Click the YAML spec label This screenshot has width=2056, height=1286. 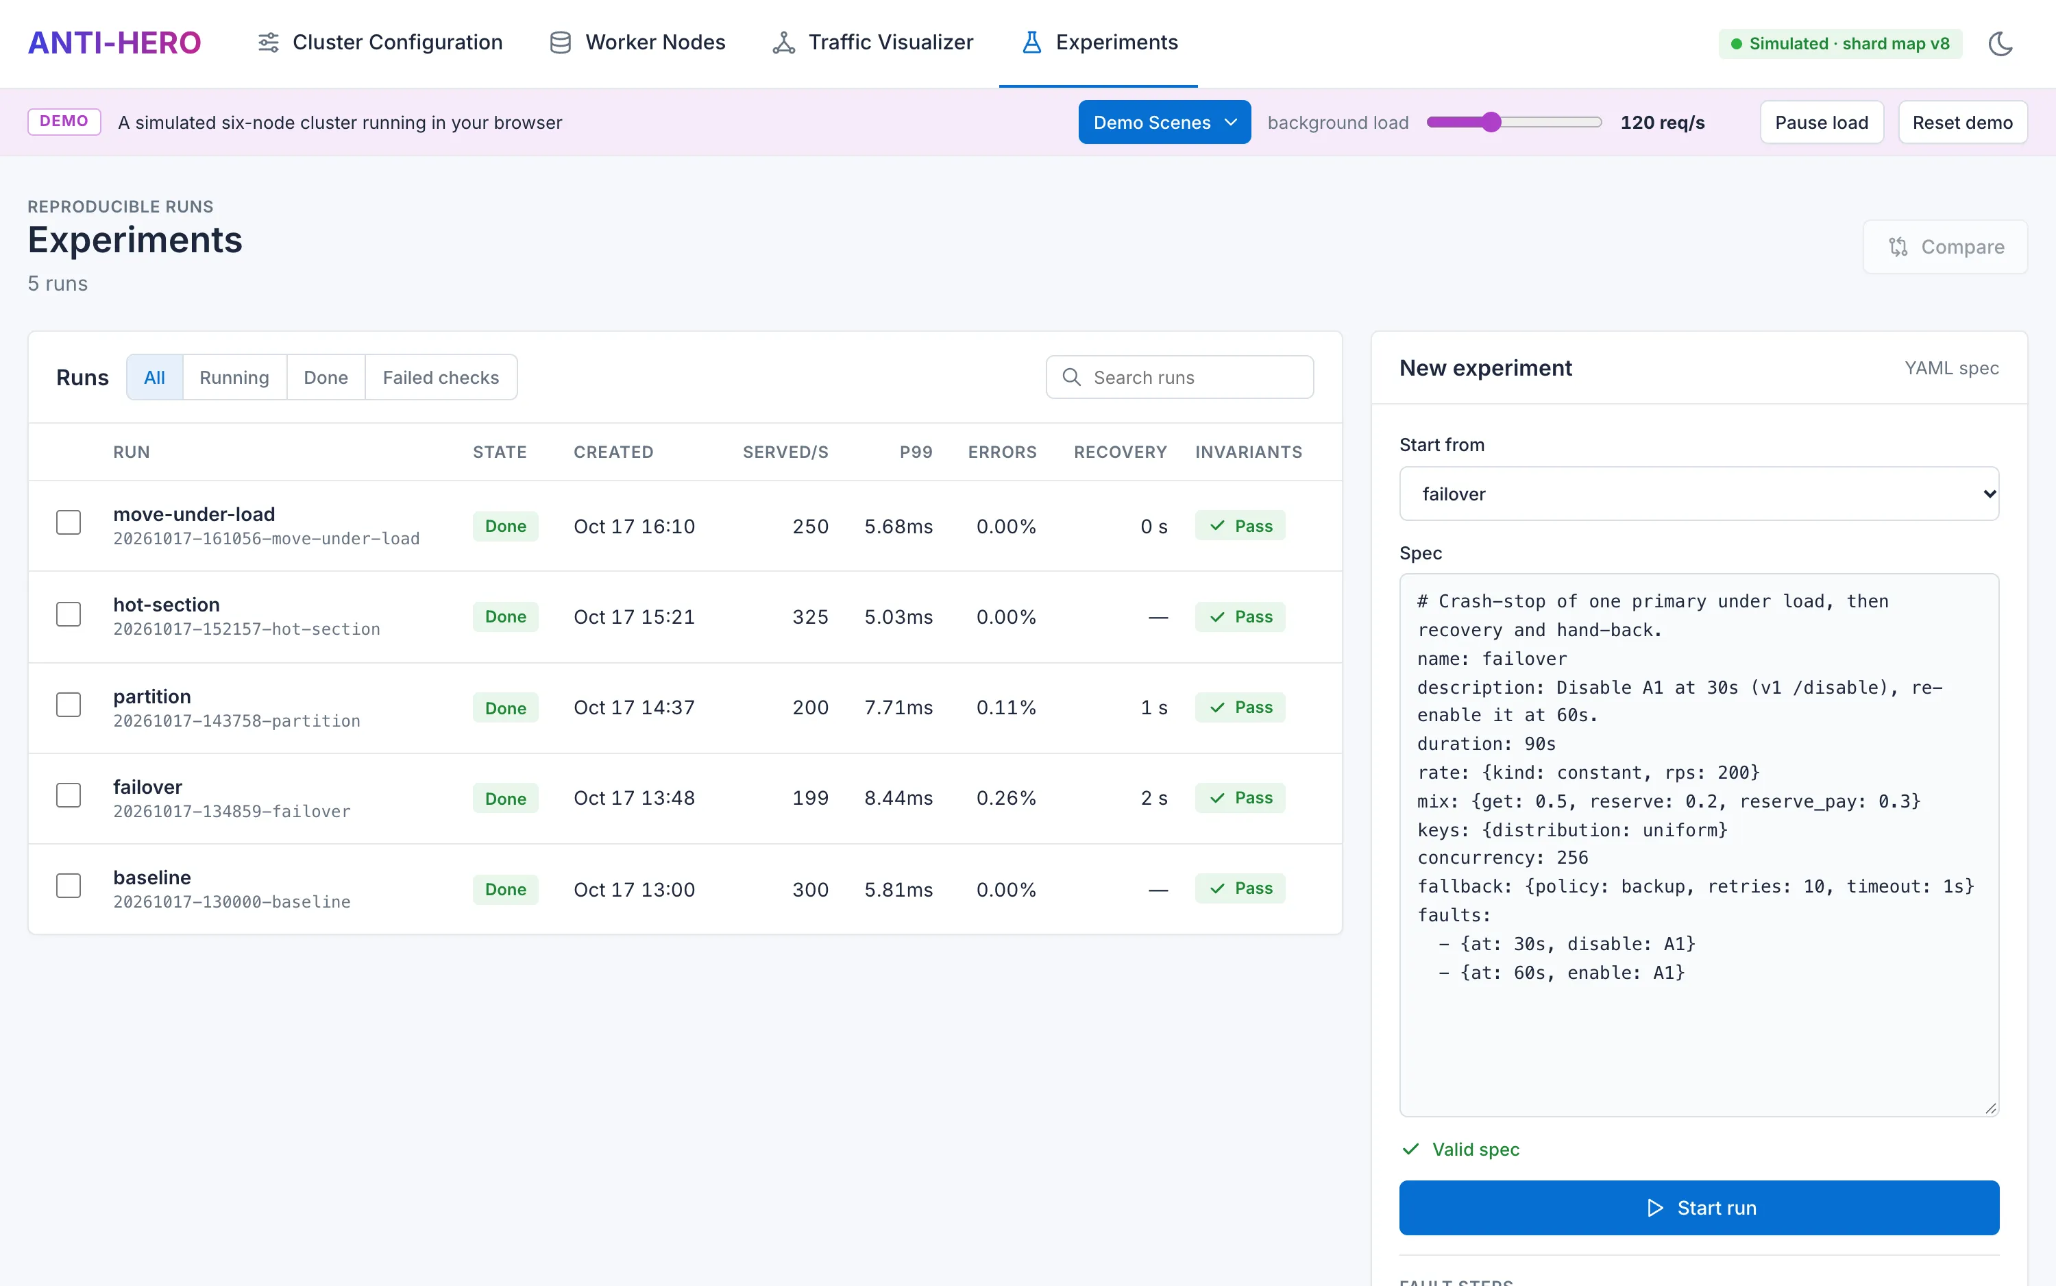coord(1951,368)
